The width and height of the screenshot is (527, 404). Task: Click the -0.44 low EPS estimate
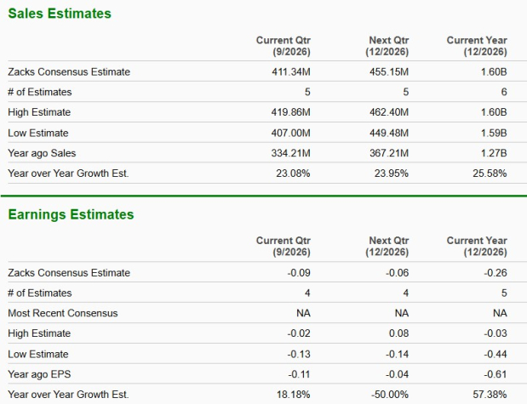[495, 354]
